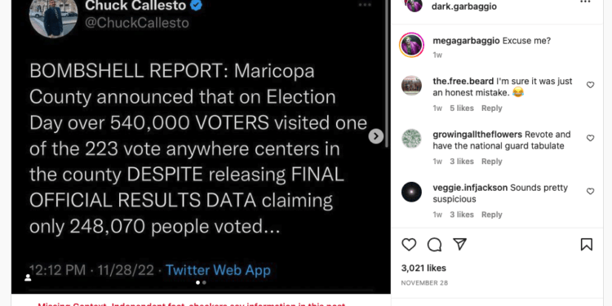Like the.free.beard's comment
This screenshot has width=612, height=306.
pos(591,85)
